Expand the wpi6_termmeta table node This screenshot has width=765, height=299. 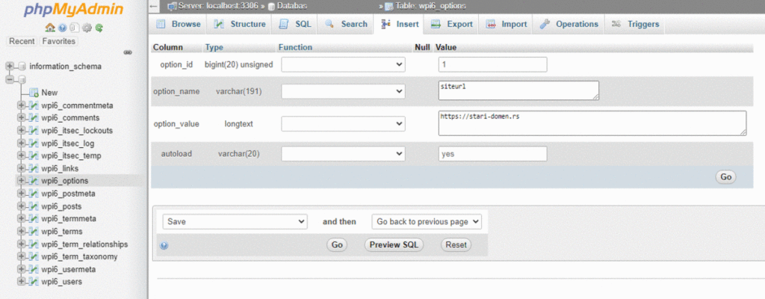point(21,218)
